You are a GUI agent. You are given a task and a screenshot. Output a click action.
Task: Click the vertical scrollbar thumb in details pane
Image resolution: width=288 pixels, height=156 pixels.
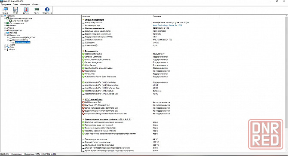coord(286,73)
